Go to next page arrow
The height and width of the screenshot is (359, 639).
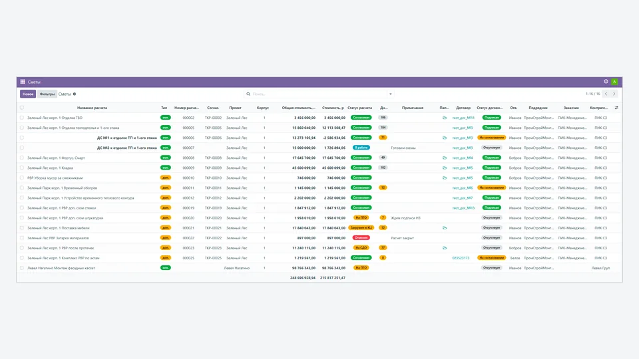pos(614,94)
